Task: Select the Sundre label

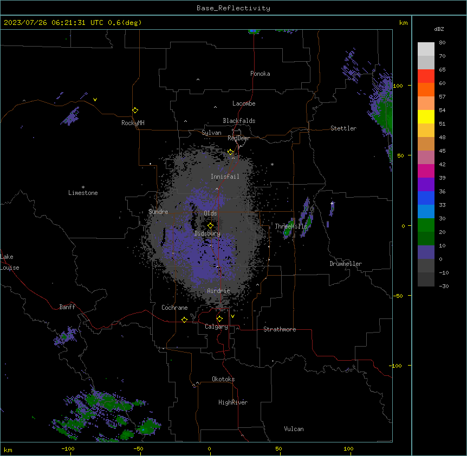Action: tap(158, 212)
